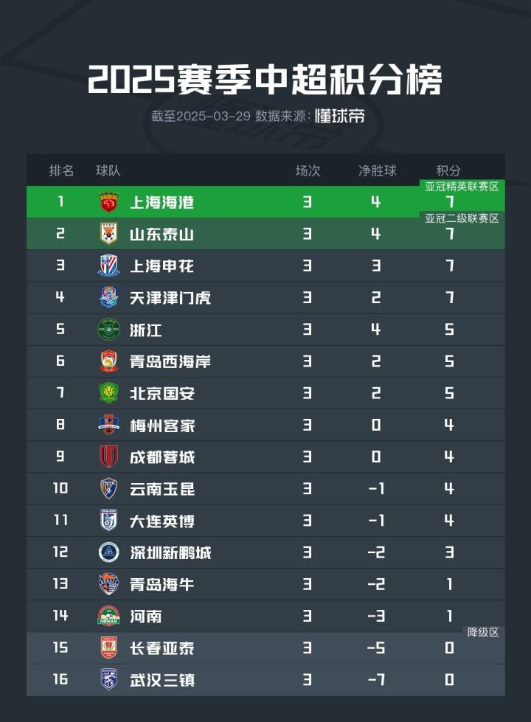The height and width of the screenshot is (722, 531).
Task: Click the 积分 points column header
Action: coord(449,170)
